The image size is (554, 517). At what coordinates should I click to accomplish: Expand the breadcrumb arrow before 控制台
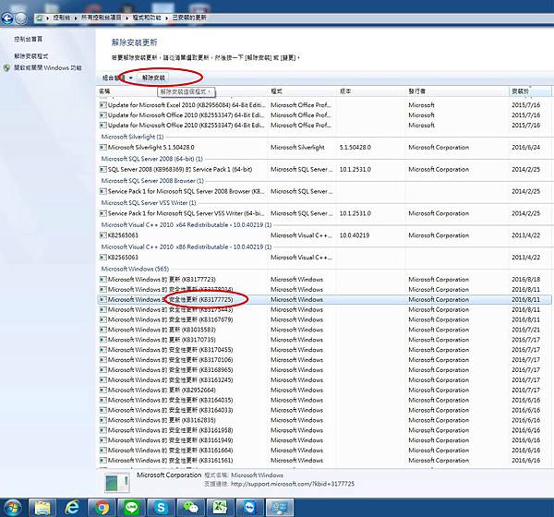tap(48, 18)
